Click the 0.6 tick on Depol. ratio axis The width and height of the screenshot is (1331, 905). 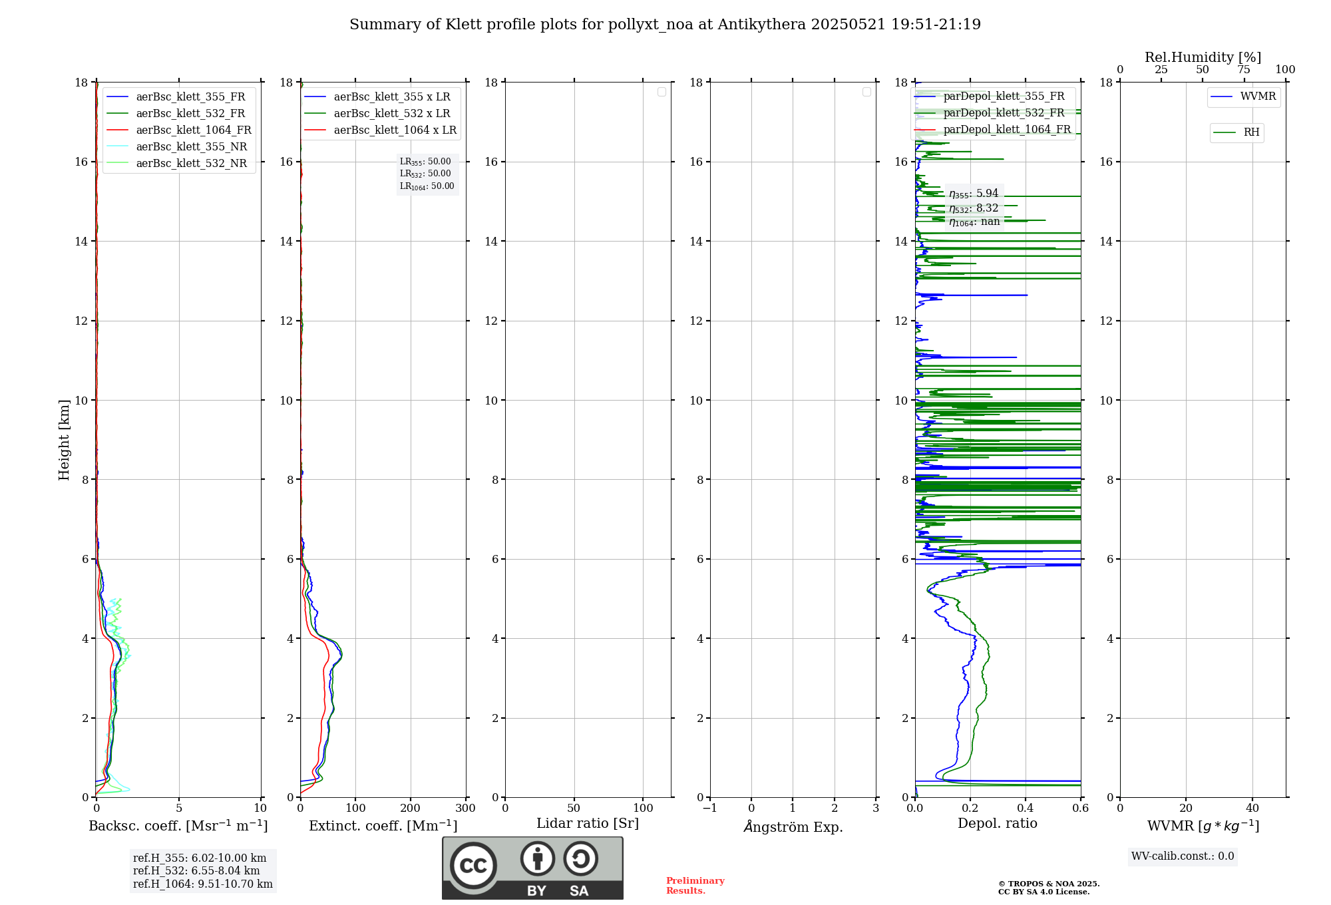point(1081,809)
